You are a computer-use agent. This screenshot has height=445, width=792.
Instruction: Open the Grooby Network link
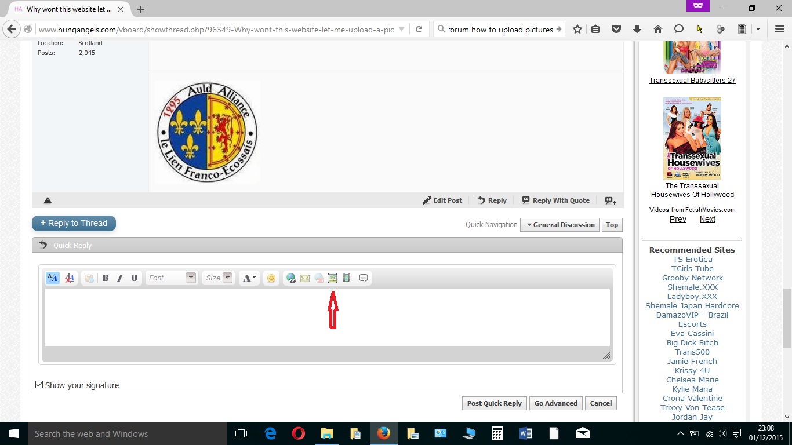tap(692, 278)
